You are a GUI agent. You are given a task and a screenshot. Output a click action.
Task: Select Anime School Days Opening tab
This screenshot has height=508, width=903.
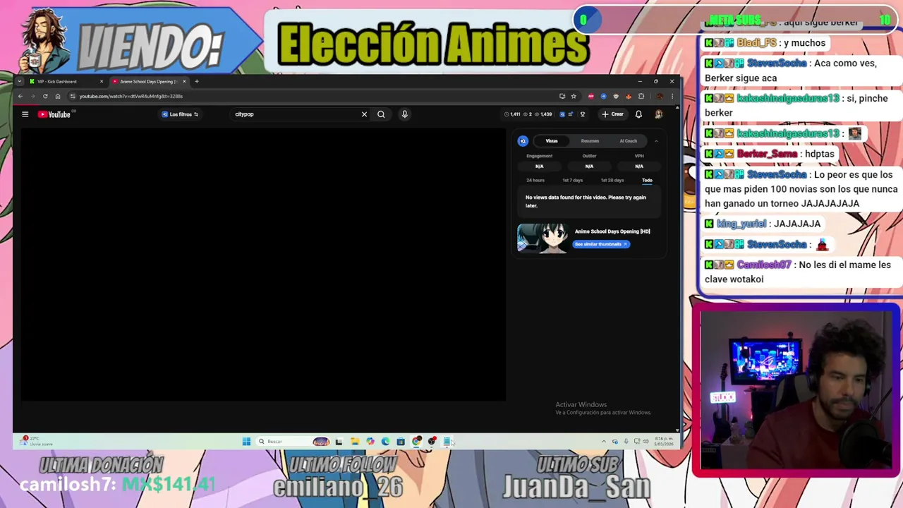point(148,81)
